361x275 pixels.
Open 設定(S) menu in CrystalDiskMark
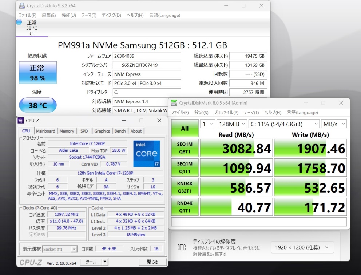coord(201,113)
